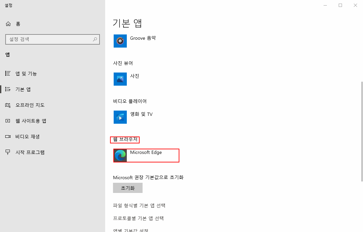Viewport: 363px width, 232px height.
Task: Click the Microsoft Edge browser icon
Action: [x=120, y=156]
